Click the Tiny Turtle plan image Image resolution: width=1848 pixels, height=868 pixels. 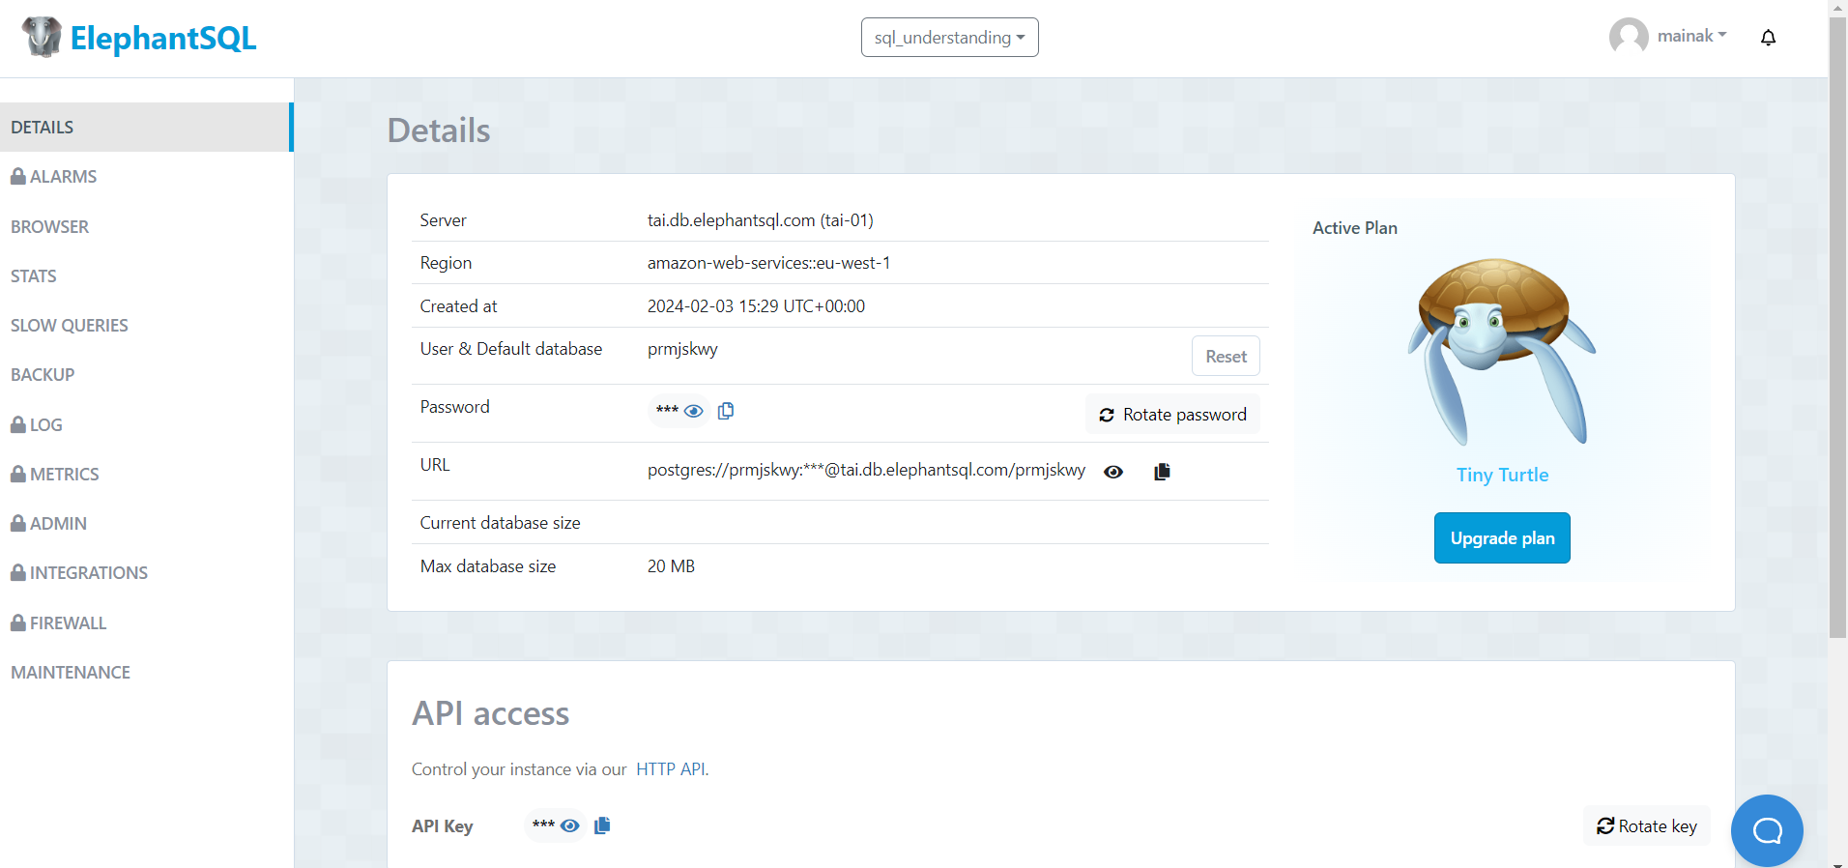1502,352
